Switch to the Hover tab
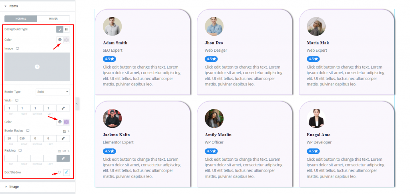This screenshot has height=194, width=410. click(53, 19)
